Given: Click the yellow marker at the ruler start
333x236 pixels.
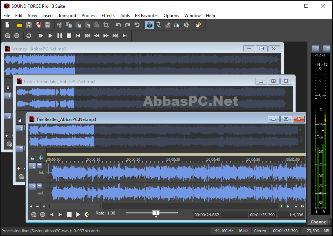Looking at the screenshot, I should pyautogui.click(x=48, y=155).
